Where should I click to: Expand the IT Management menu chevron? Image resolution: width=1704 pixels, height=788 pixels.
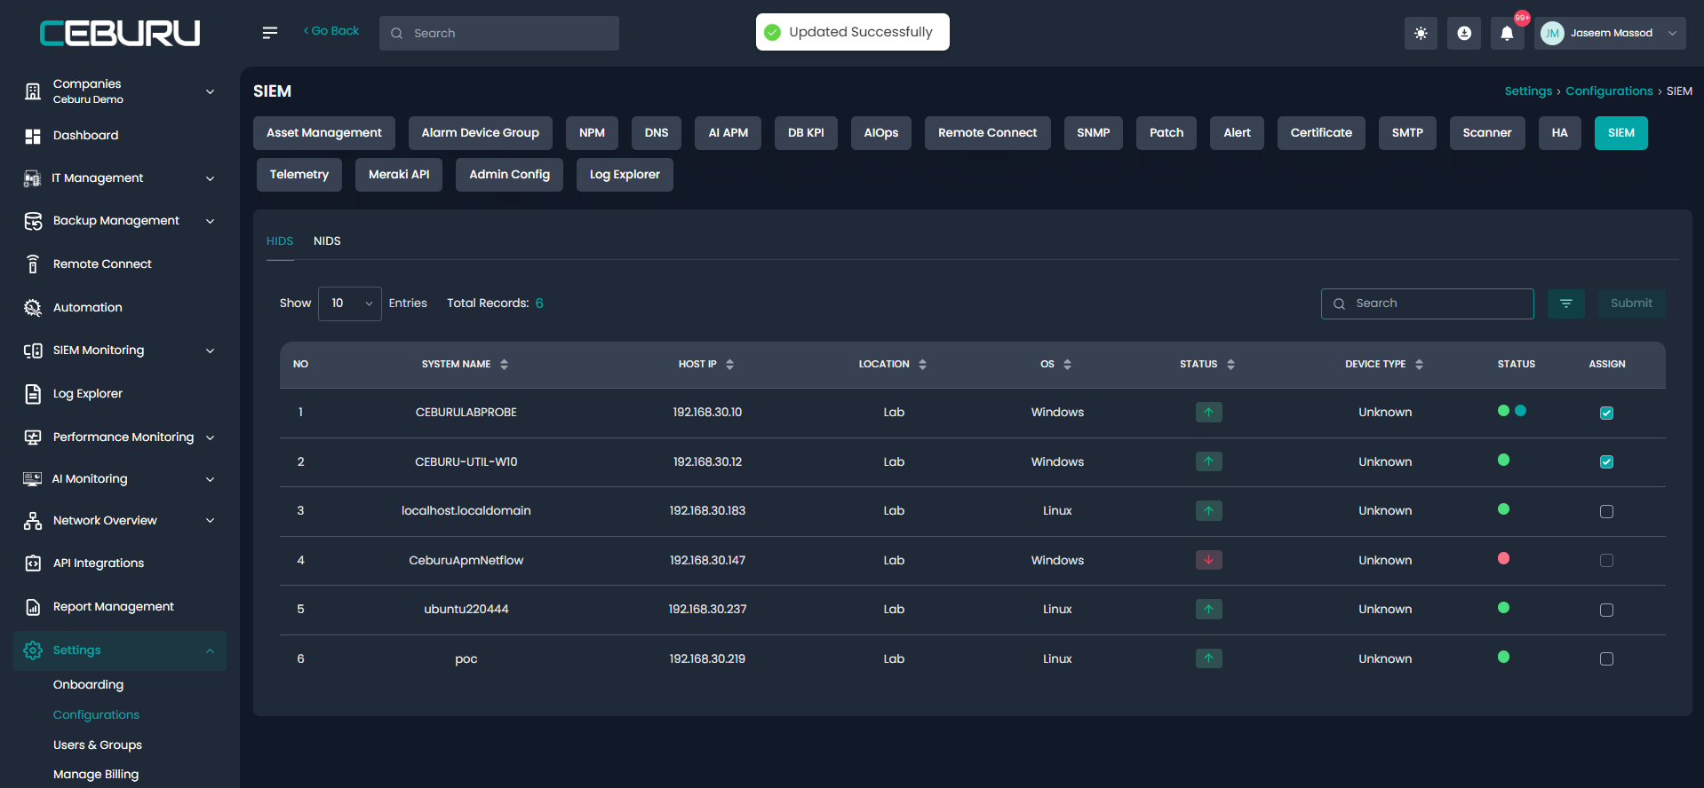[x=211, y=178]
